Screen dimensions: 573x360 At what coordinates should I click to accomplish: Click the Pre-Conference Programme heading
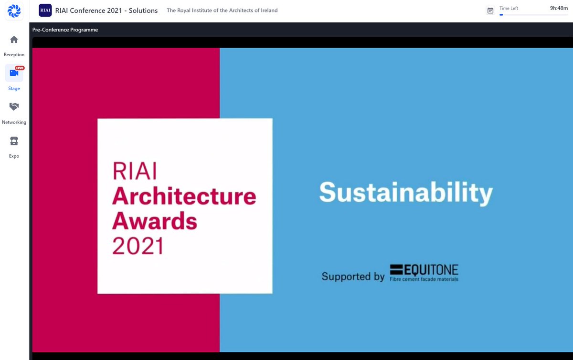pyautogui.click(x=65, y=30)
